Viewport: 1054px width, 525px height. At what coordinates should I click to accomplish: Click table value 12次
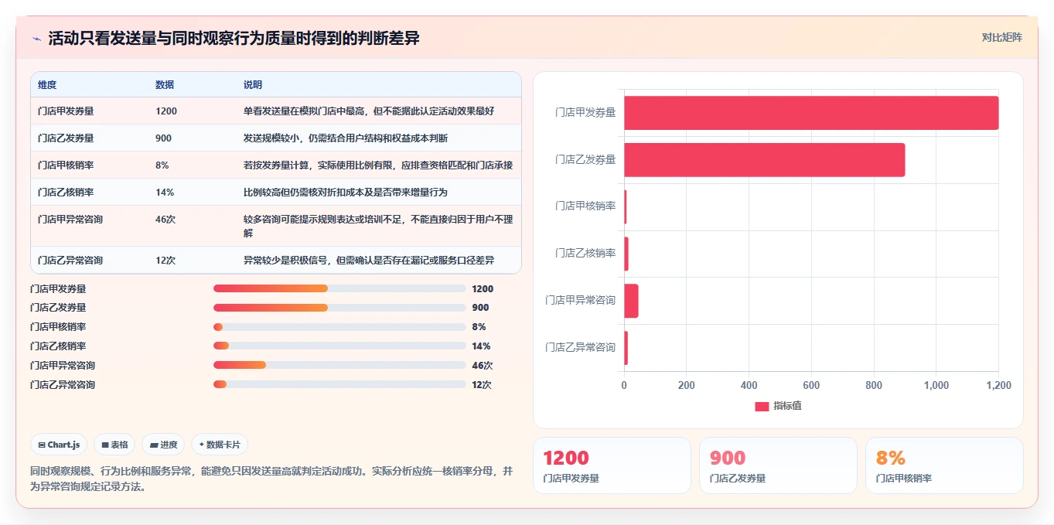pyautogui.click(x=165, y=261)
